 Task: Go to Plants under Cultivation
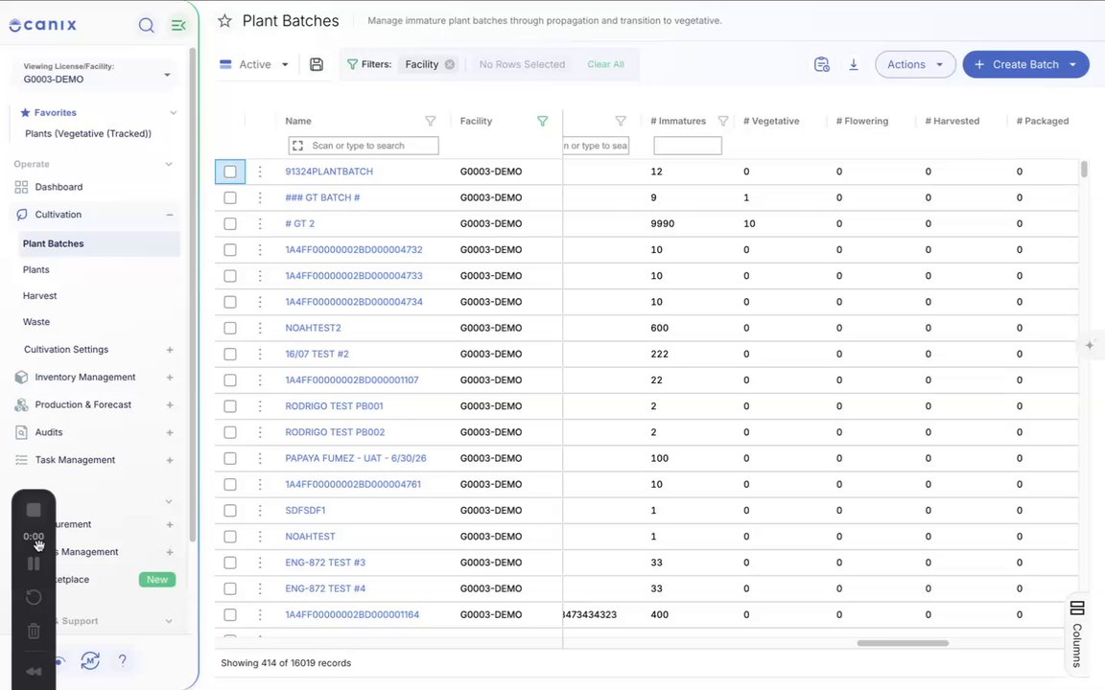35,269
